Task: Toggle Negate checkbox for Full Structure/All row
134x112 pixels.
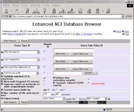Action: [45, 73]
